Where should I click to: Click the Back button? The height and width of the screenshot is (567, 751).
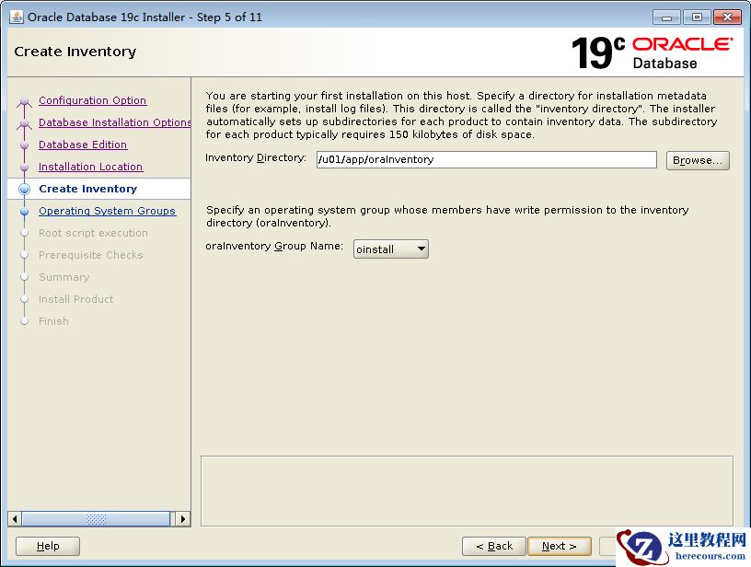[494, 546]
